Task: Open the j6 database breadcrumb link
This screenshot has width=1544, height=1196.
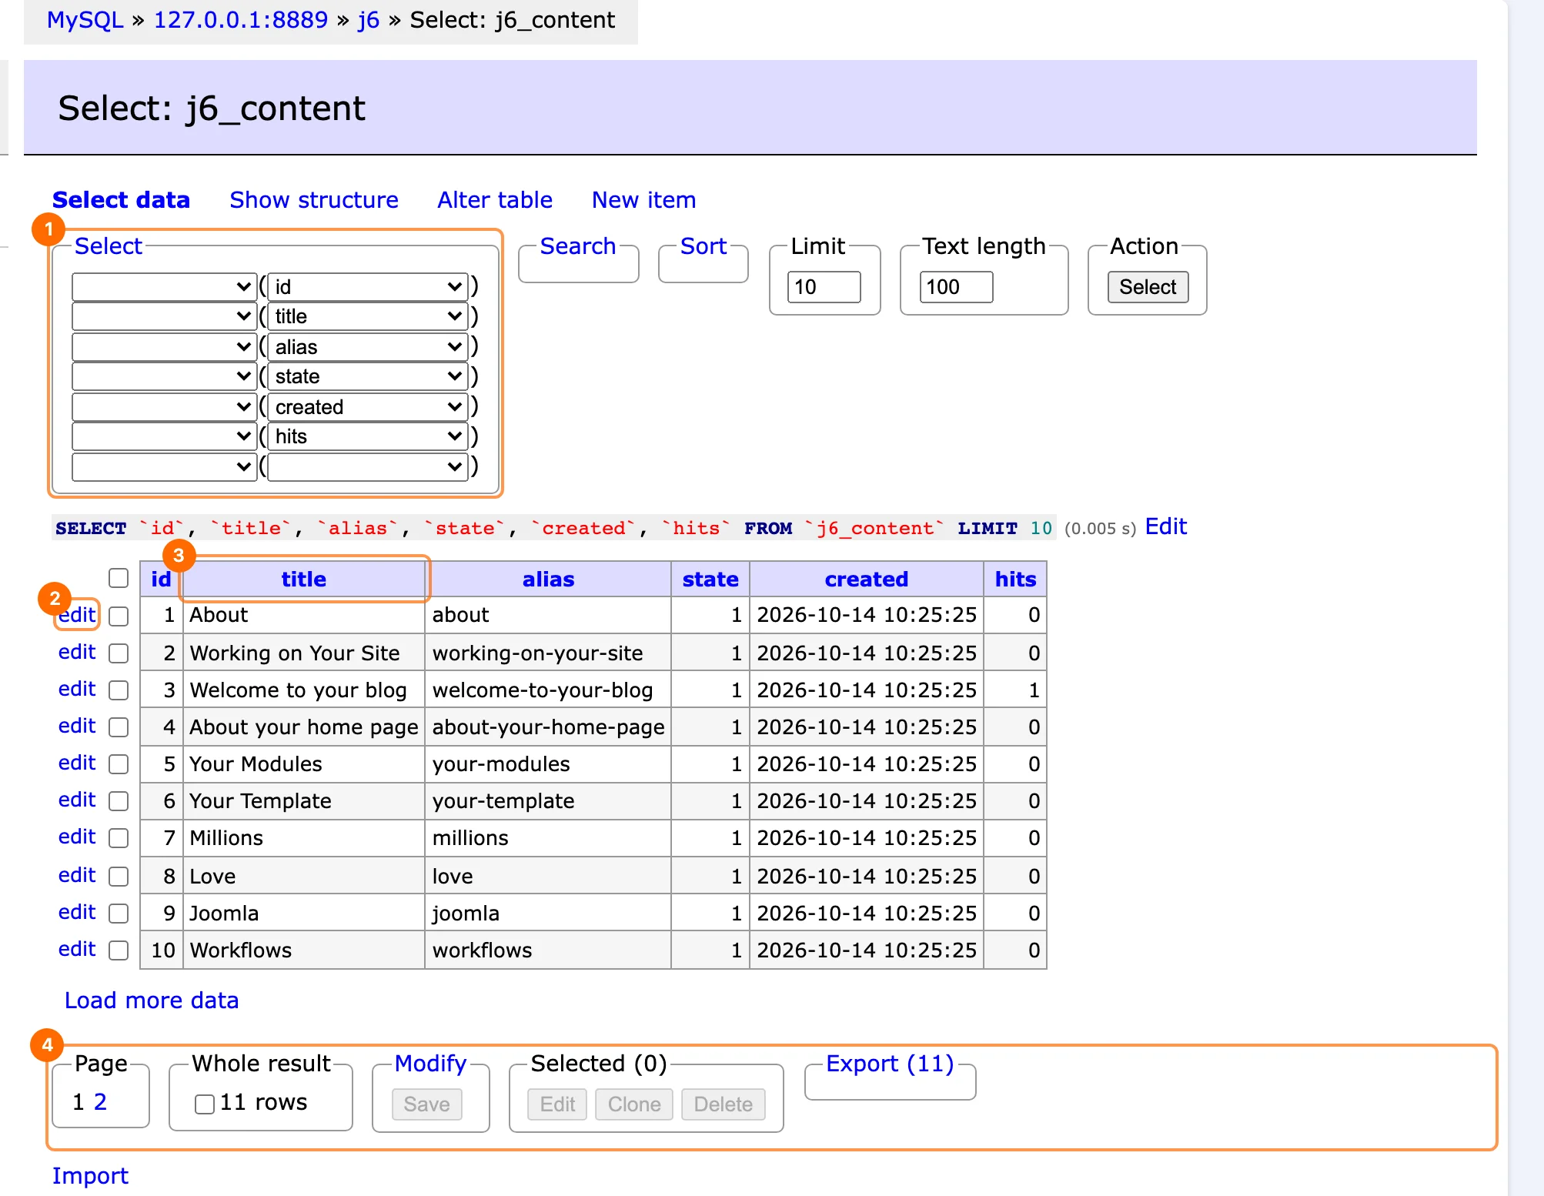Action: (369, 20)
